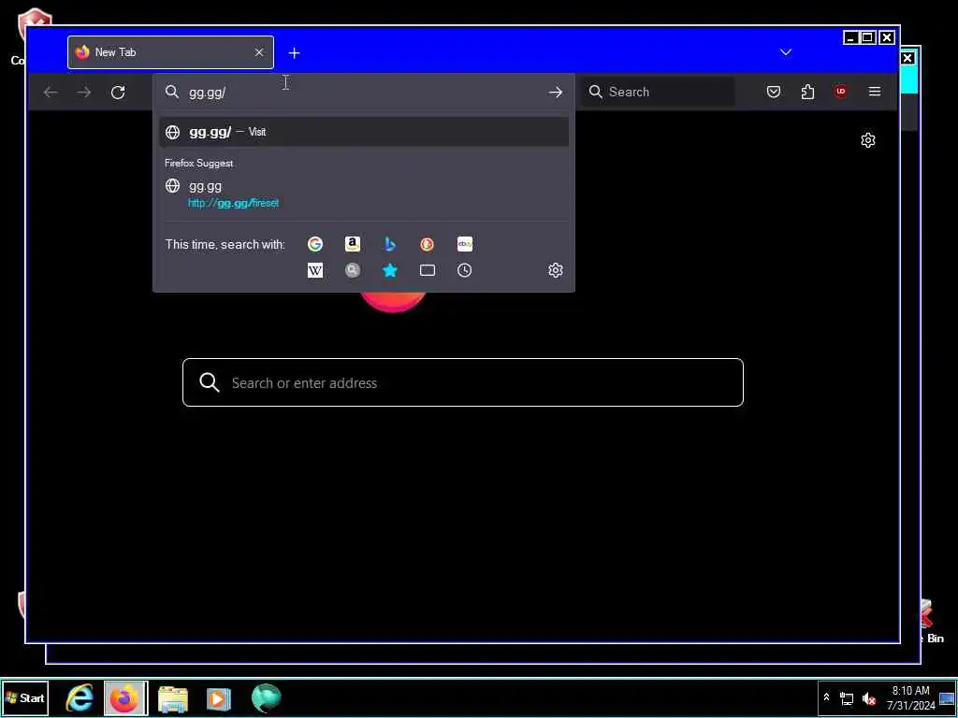Search this time with Bing
This screenshot has height=718, width=958.
point(390,244)
